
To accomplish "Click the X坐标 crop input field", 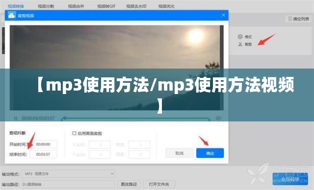I will coord(100,144).
